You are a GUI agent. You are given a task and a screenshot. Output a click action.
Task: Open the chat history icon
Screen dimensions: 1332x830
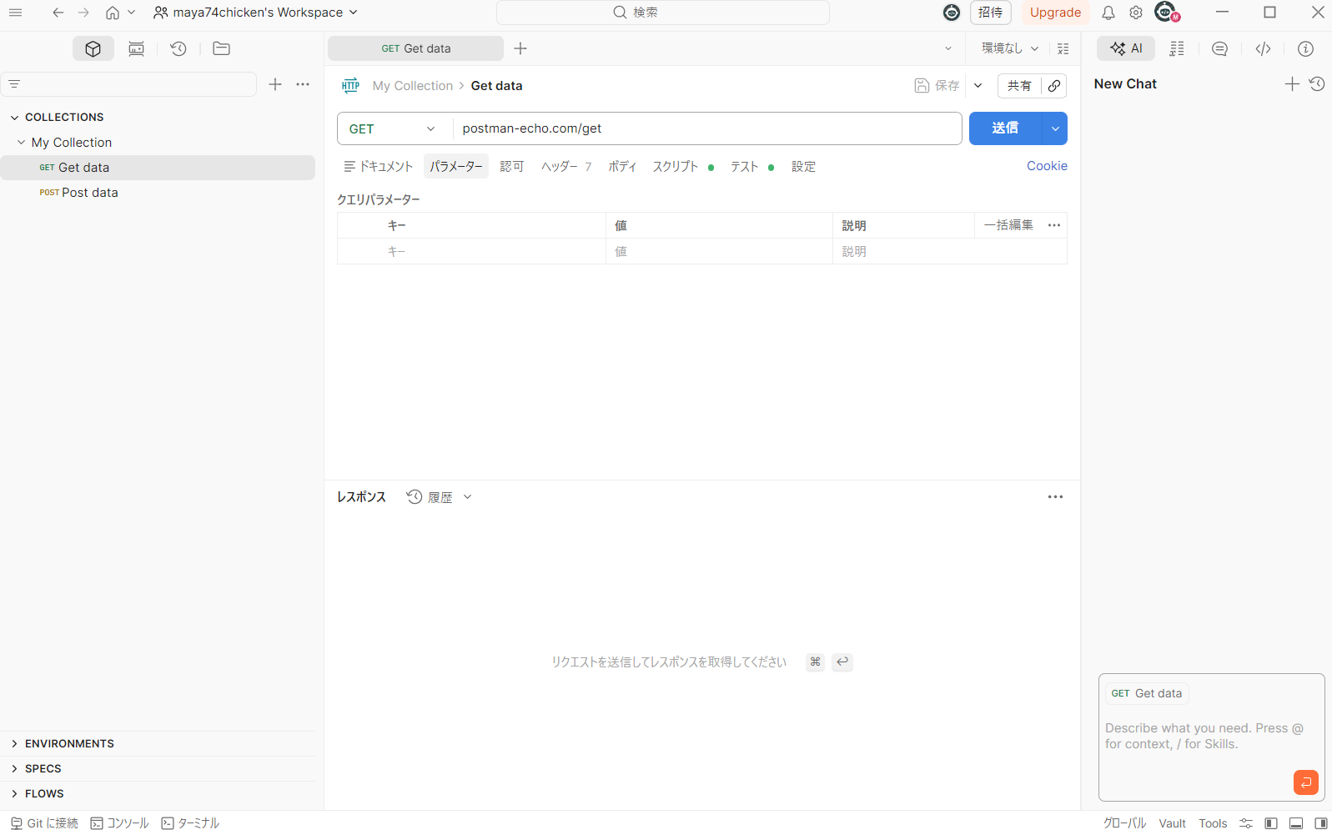point(1317,84)
